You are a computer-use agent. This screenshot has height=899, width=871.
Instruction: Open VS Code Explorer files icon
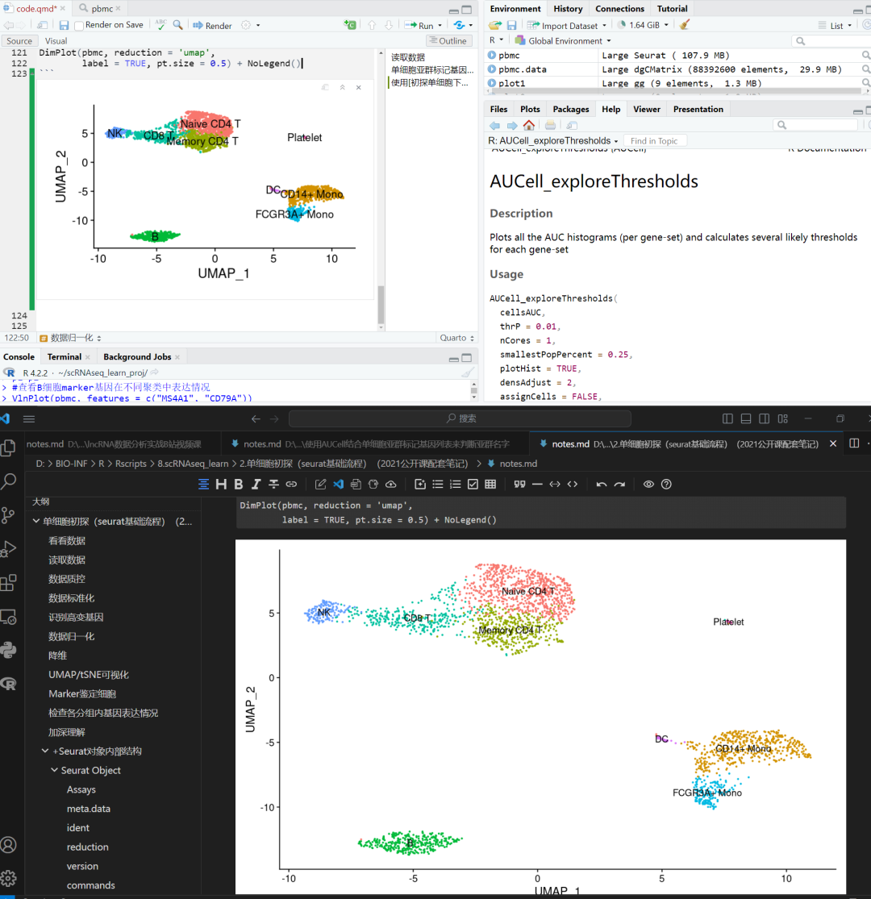pyautogui.click(x=9, y=447)
